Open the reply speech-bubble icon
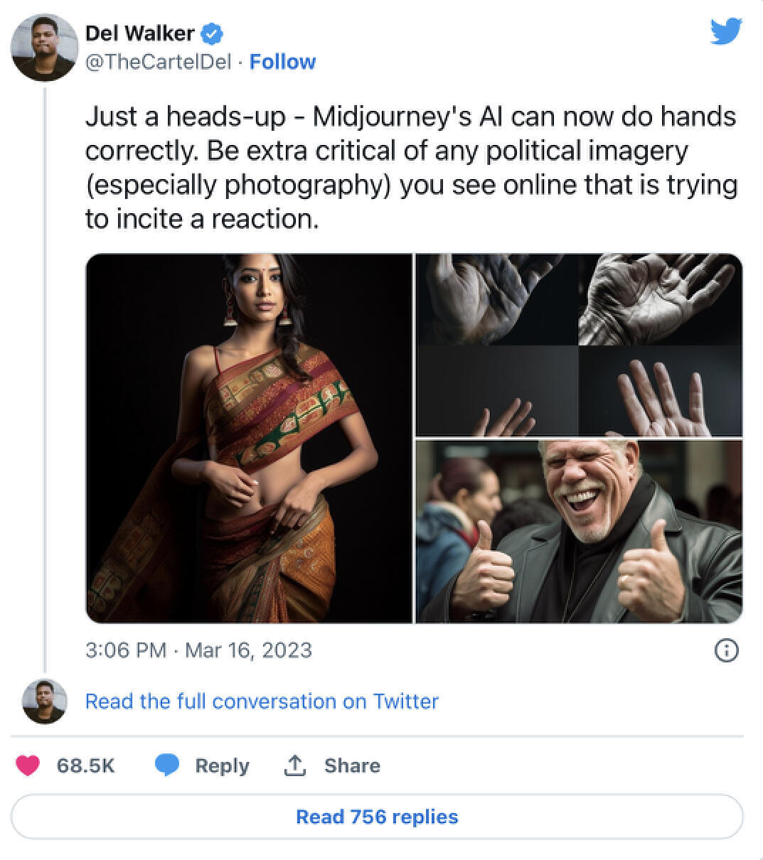Screen dimensions: 763x860 (168, 765)
